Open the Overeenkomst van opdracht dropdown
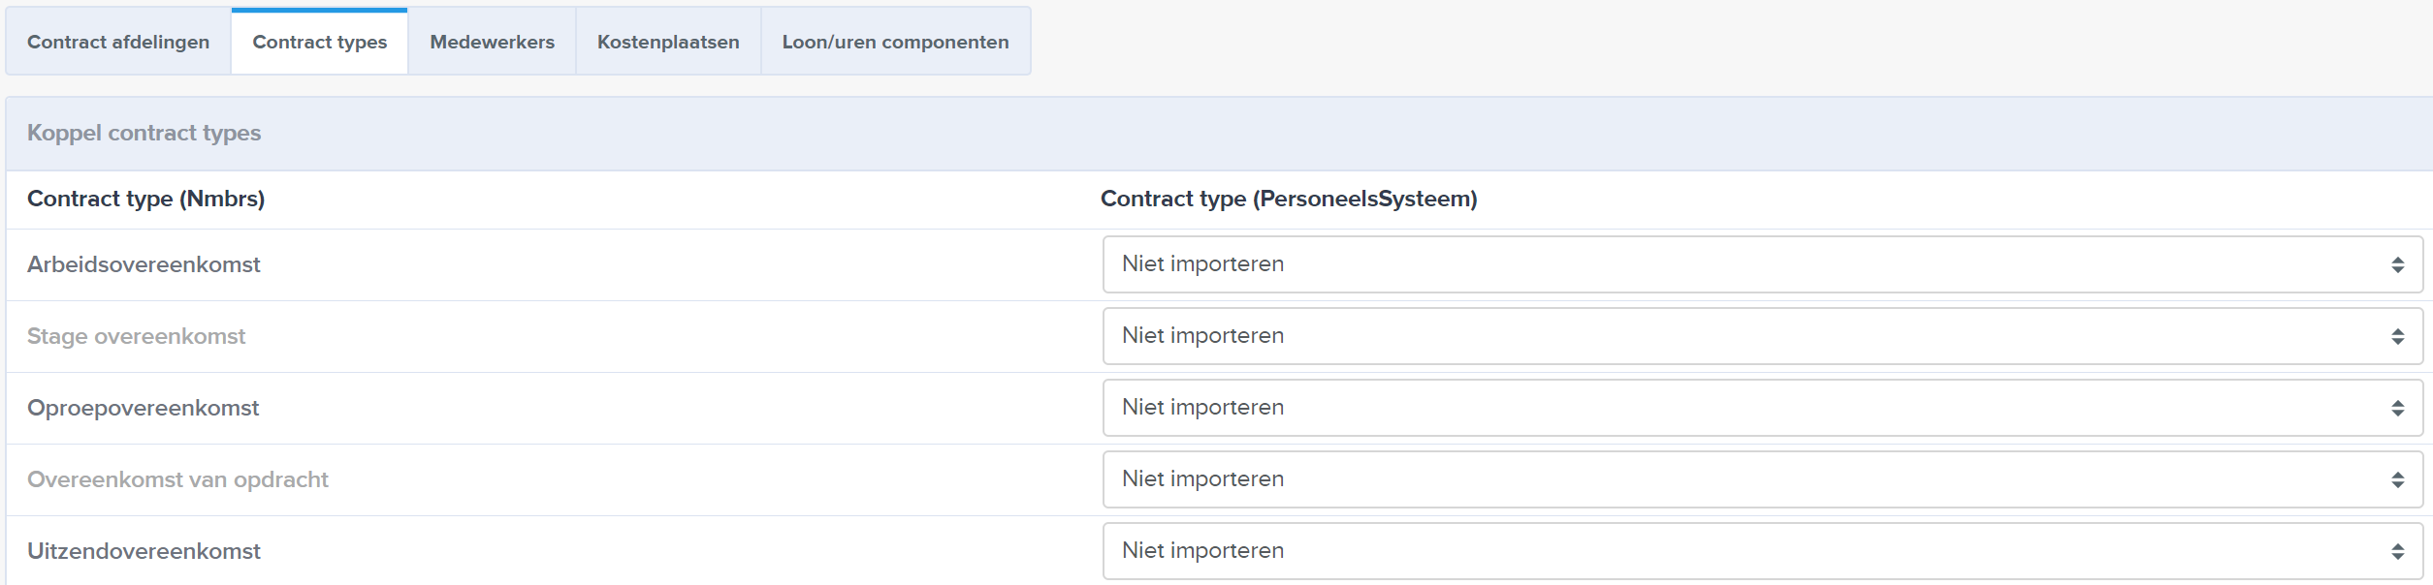 pyautogui.click(x=1762, y=479)
